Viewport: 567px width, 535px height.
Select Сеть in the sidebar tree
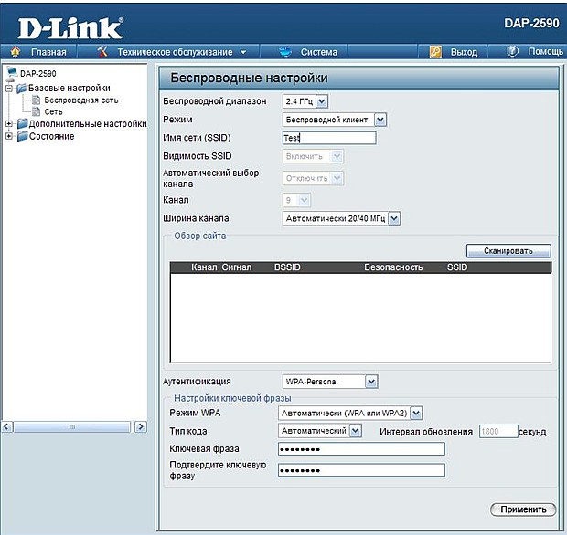tap(53, 111)
